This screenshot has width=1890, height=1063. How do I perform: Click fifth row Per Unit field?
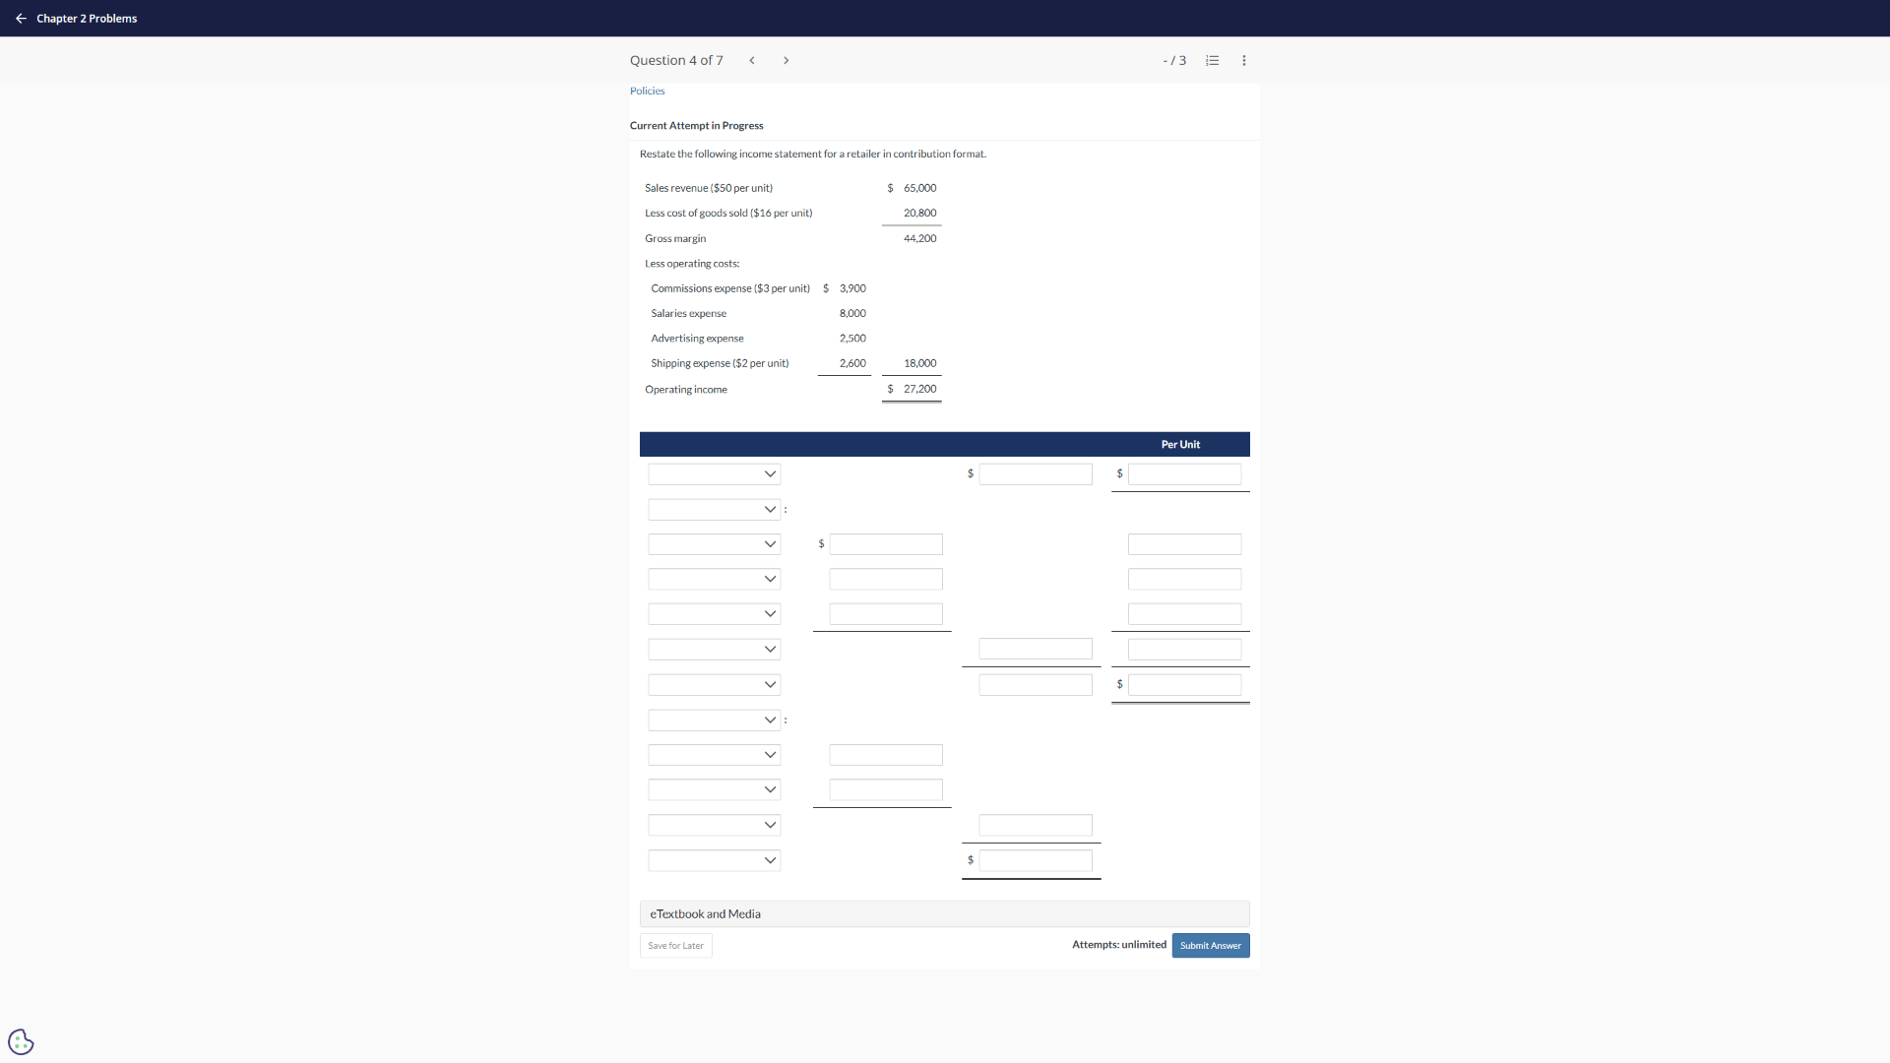click(1185, 614)
